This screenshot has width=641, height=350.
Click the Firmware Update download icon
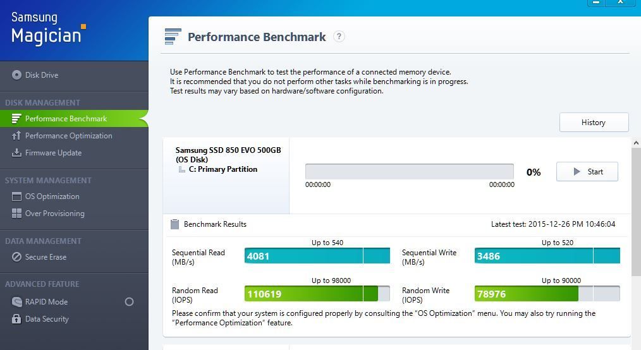tap(16, 153)
